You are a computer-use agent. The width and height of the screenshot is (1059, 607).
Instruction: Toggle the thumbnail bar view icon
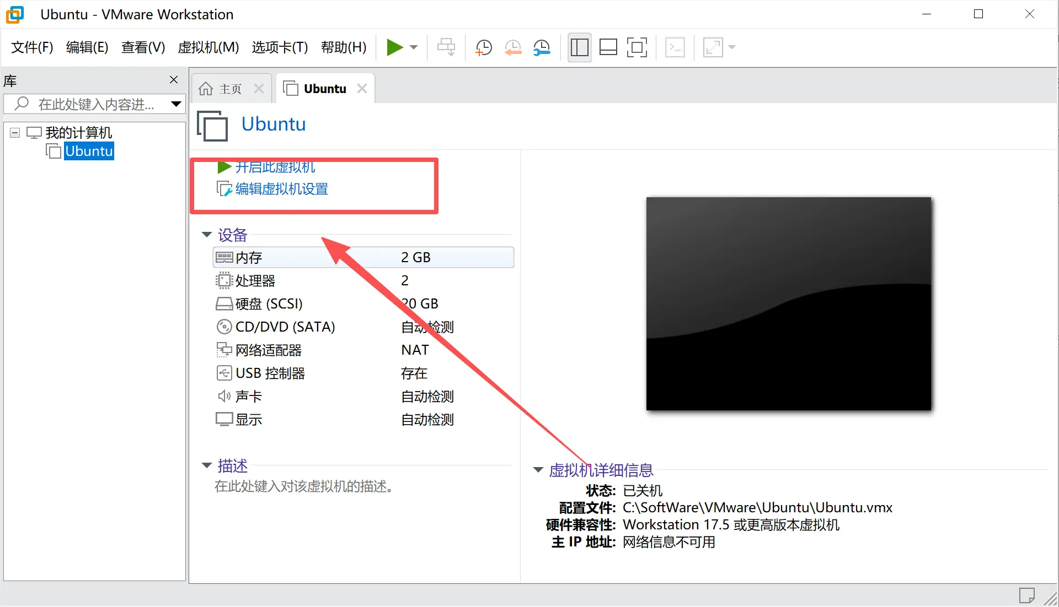pyautogui.click(x=608, y=47)
